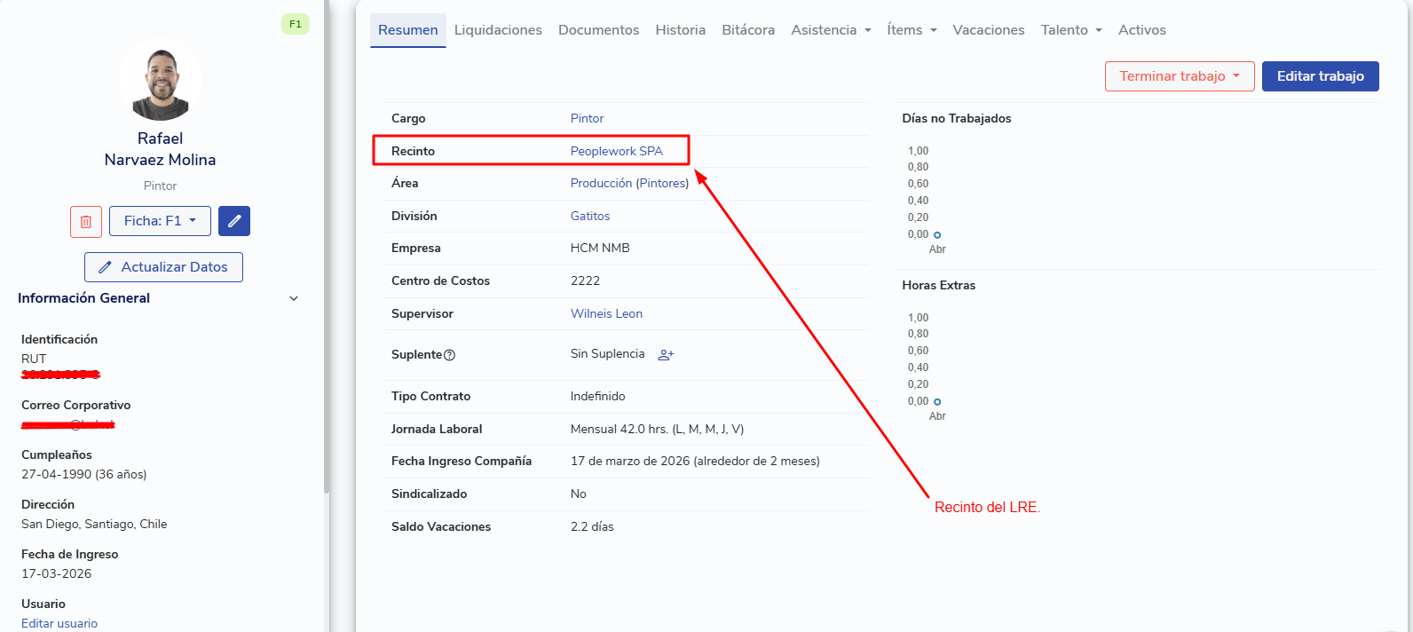The width and height of the screenshot is (1413, 632).
Task: Switch to the Vacaciones tab
Action: click(989, 30)
